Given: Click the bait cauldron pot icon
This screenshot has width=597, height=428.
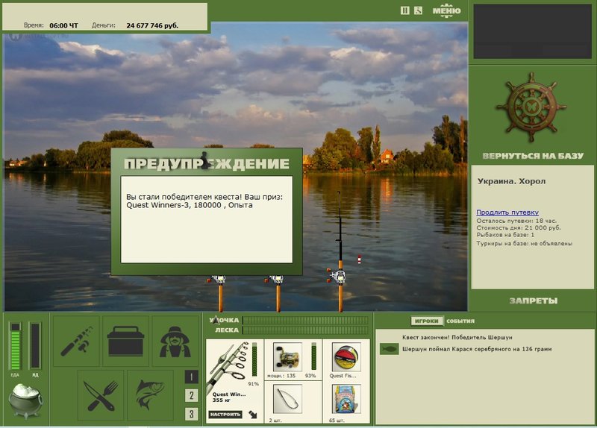Looking at the screenshot, I should [25, 400].
